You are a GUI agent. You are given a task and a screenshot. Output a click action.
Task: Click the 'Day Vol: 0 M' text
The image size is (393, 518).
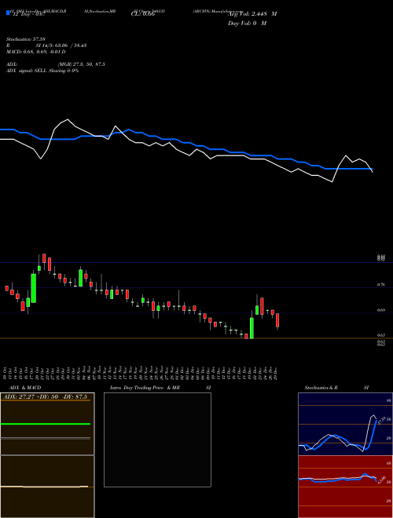click(x=247, y=24)
